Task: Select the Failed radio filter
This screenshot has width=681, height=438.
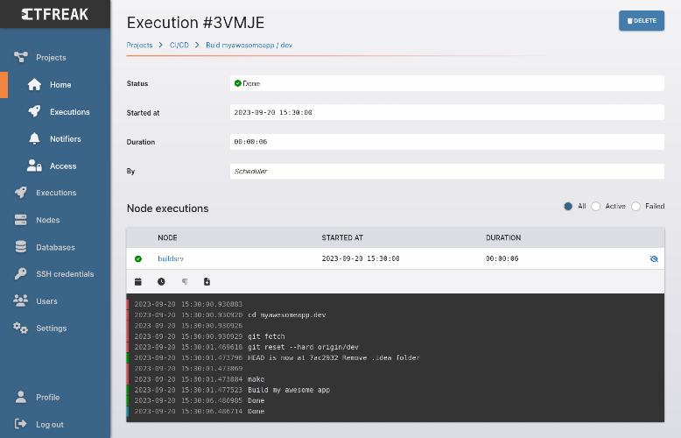Action: (x=635, y=207)
